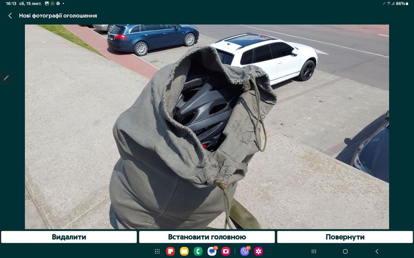
Task: Go back using the header arrow
Action: coord(10,16)
